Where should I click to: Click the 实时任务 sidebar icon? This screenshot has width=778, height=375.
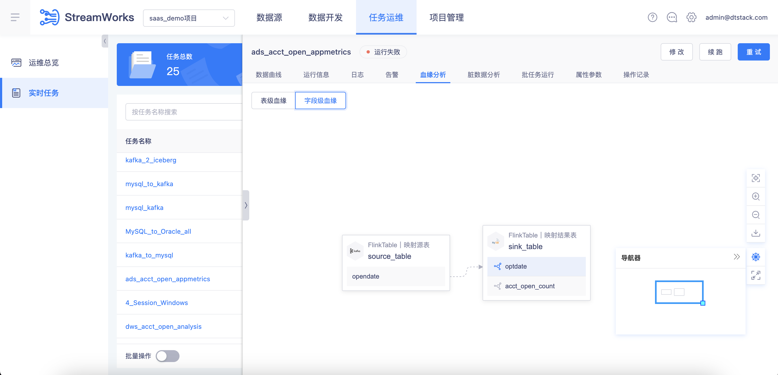[x=16, y=93]
